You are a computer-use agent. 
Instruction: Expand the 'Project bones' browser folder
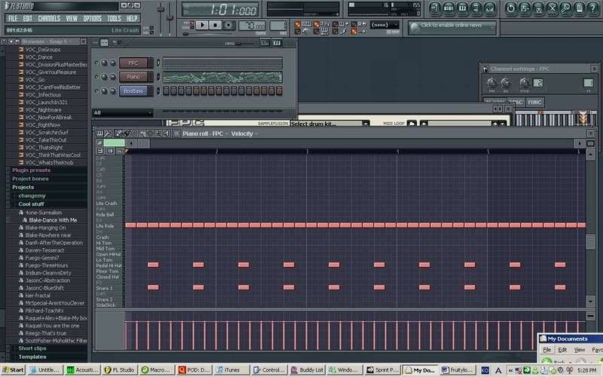[30, 179]
